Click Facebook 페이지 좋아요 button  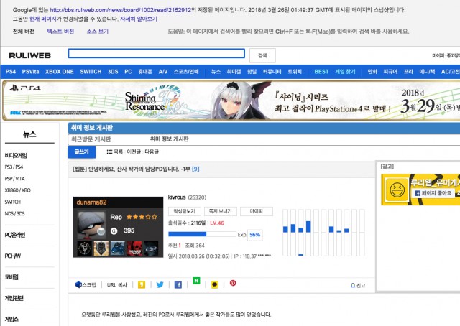(433, 193)
